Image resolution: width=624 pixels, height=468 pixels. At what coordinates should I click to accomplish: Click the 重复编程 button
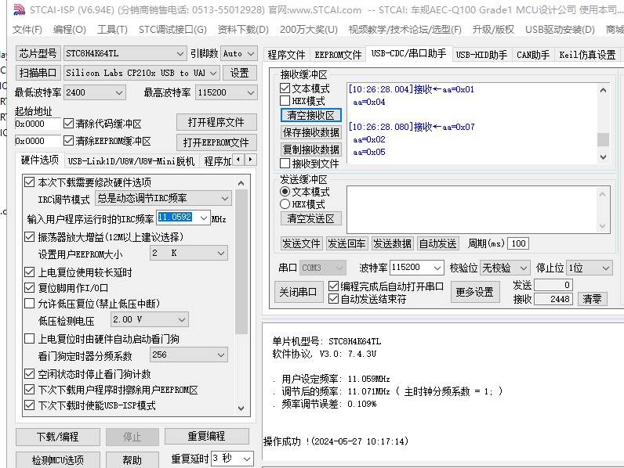pyautogui.click(x=207, y=436)
